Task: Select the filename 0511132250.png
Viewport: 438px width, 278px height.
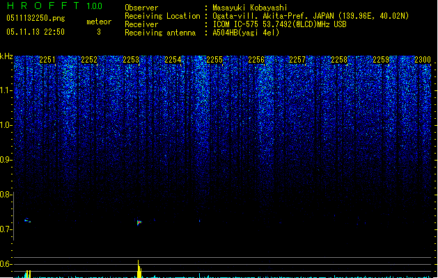Action: coord(36,18)
